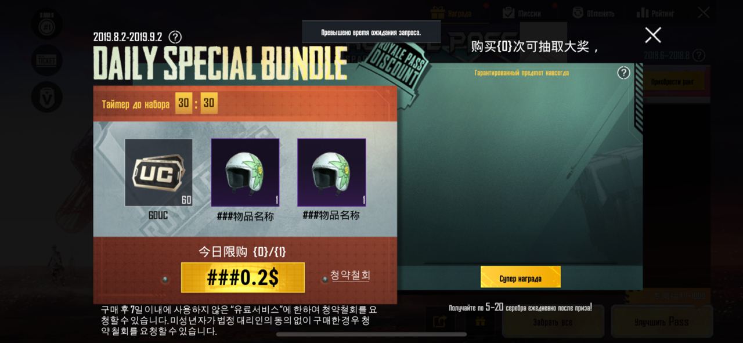Click the yellow ###0.2$ purchase button
Image resolution: width=743 pixels, height=343 pixels.
click(x=243, y=277)
